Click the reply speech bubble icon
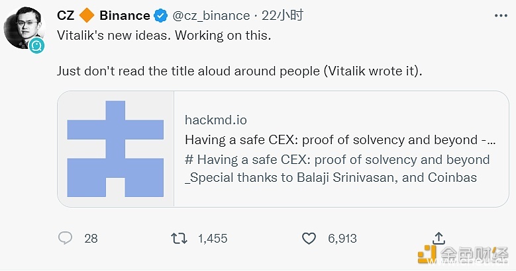The height and width of the screenshot is (271, 516). click(x=66, y=238)
